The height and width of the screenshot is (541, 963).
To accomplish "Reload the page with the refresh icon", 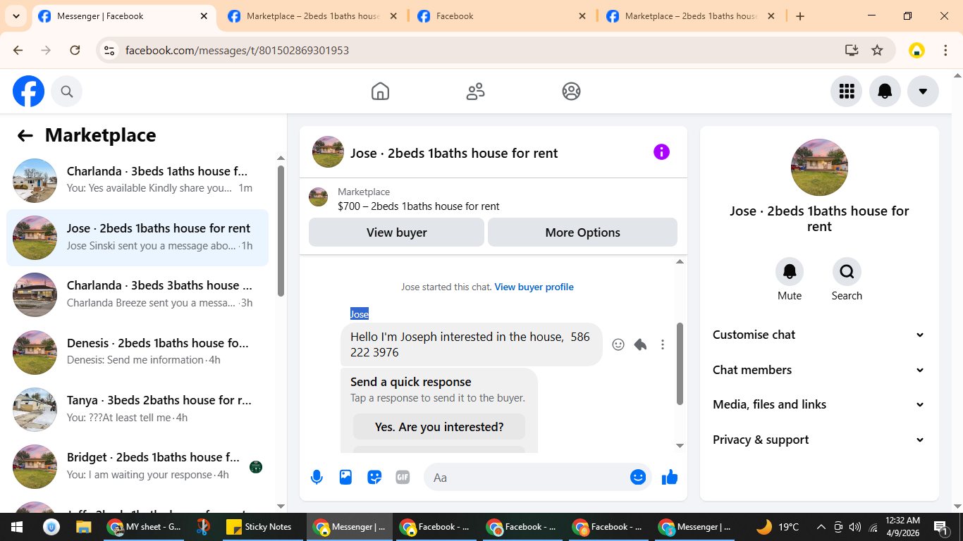I will (75, 50).
